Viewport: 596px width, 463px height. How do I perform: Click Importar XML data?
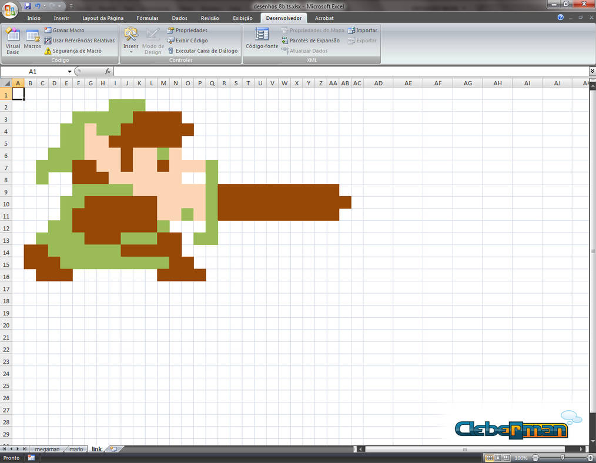coord(362,30)
